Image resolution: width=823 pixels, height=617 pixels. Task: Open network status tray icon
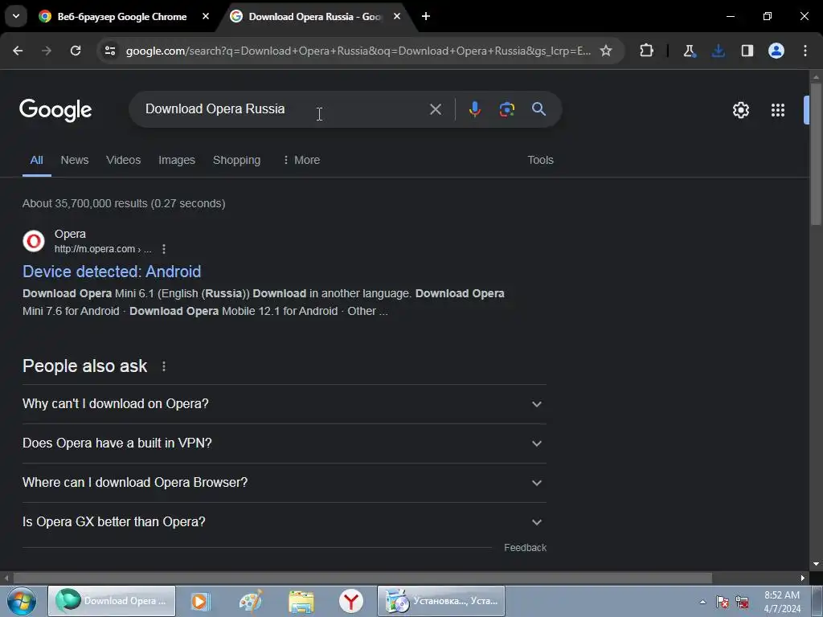click(x=742, y=602)
